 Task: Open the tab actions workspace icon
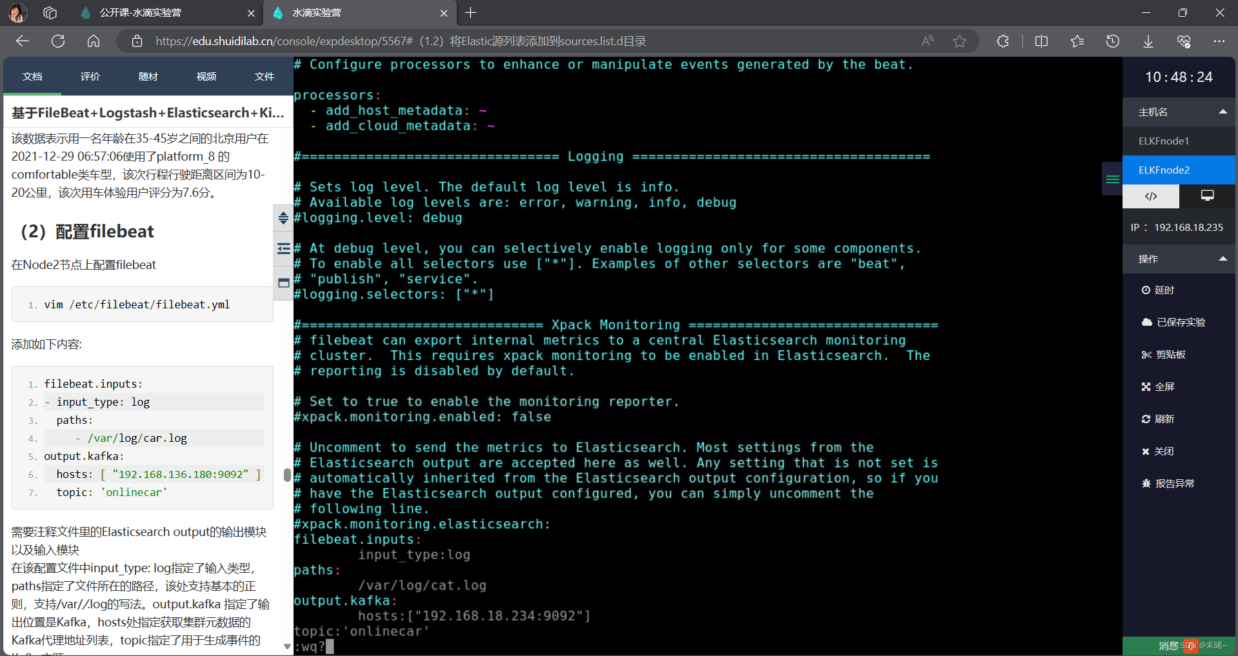click(x=50, y=12)
